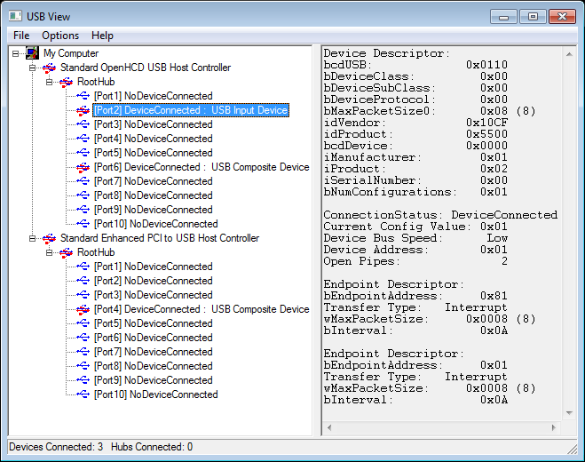The width and height of the screenshot is (585, 462).
Task: Click the USB icon of Enhanced PCI Port10
Action: 83,394
